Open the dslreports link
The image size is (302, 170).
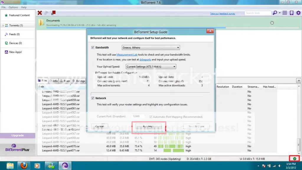click(145, 60)
